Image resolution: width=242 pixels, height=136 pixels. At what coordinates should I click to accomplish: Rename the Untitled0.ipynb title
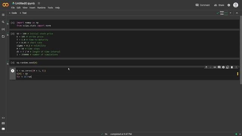(25, 3)
